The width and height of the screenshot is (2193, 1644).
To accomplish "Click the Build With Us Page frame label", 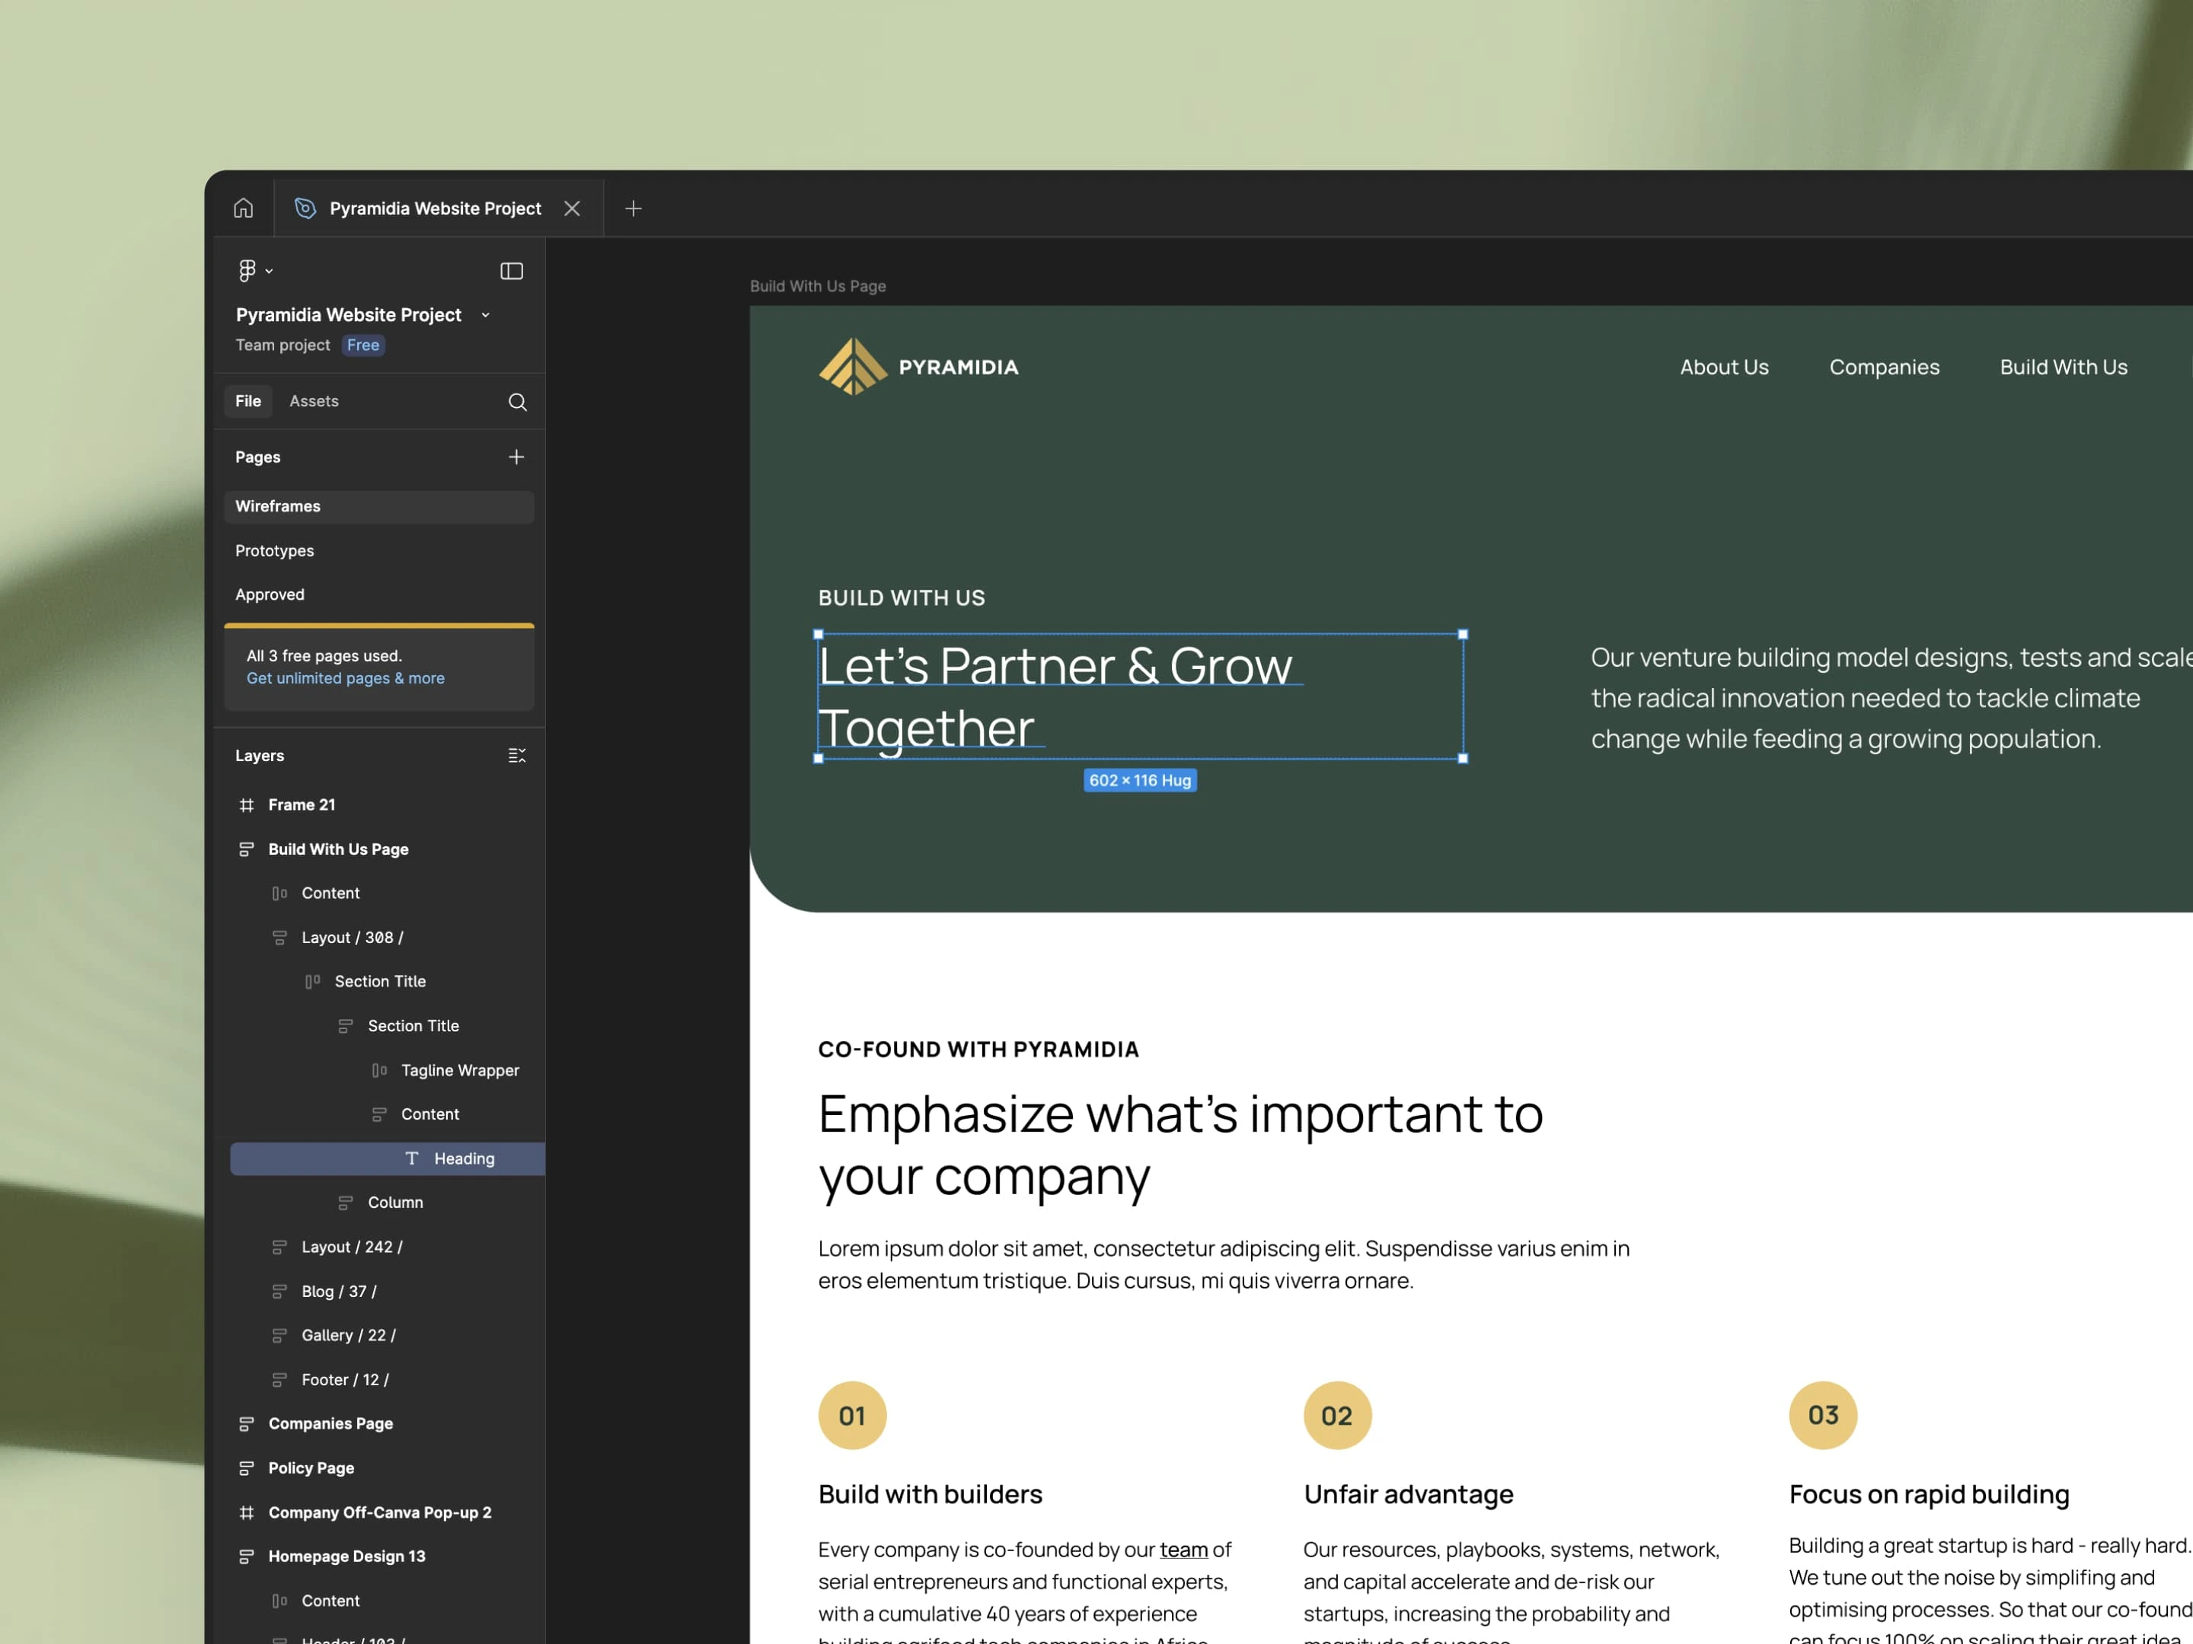I will [818, 286].
